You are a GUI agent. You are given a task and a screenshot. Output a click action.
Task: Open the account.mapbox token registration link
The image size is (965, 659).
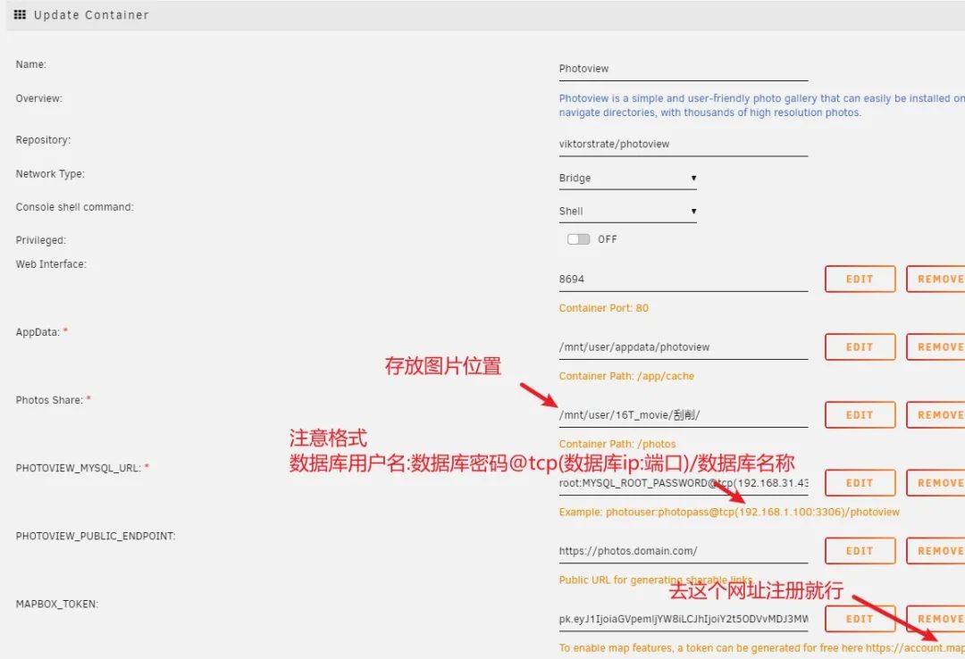pyautogui.click(x=929, y=648)
